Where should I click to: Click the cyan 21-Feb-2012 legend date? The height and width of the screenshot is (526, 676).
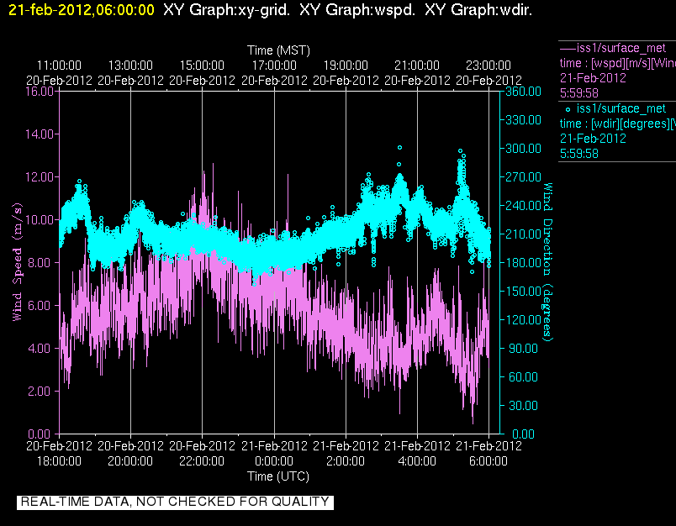pyautogui.click(x=593, y=139)
